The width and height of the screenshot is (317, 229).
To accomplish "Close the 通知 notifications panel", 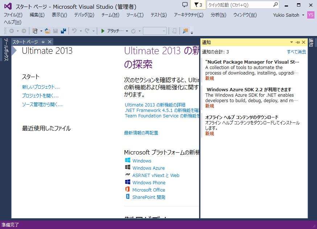I will [304, 43].
